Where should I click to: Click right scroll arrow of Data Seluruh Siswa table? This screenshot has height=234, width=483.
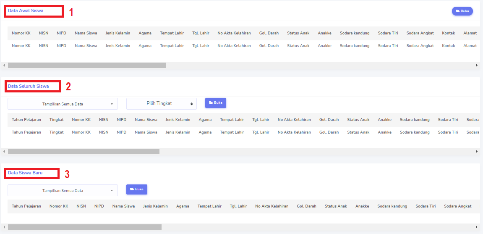coord(476,151)
